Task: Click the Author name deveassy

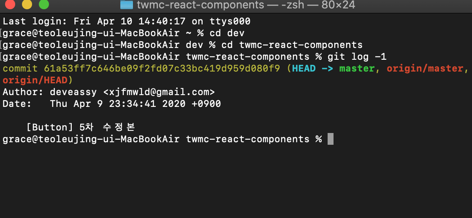Action: pos(73,92)
